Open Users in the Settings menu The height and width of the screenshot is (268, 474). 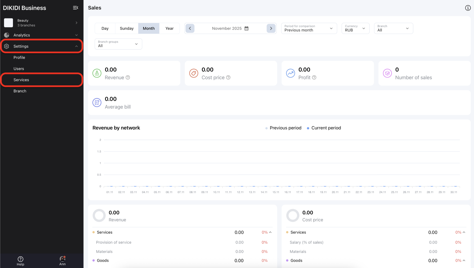pos(19,69)
